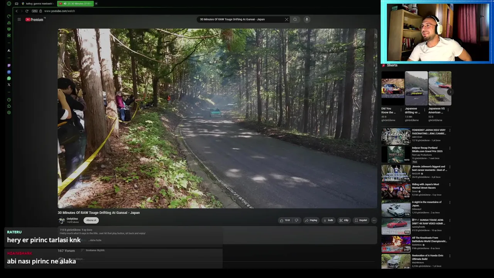Viewport: 494px width, 278px height.
Task: Open 'Restoration of a Honda Civic' thumbnail
Action: (396, 262)
